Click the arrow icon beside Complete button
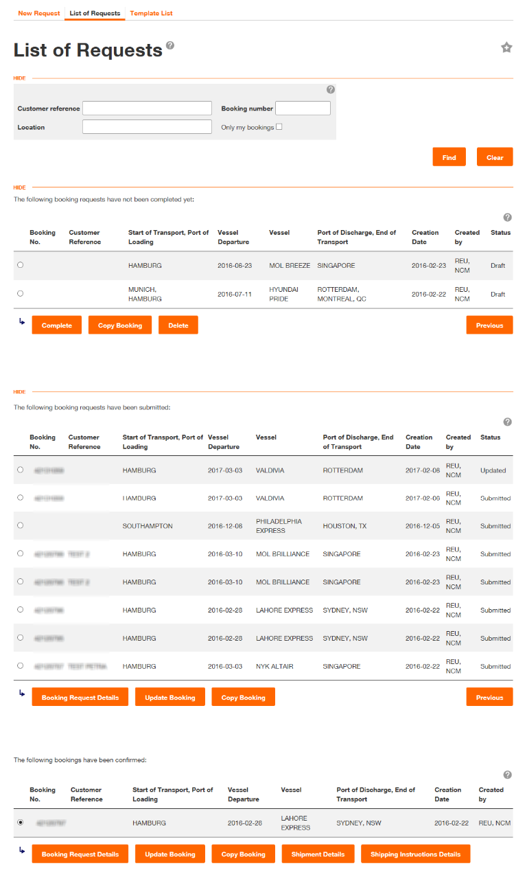This screenshot has height=879, width=527. [23, 321]
